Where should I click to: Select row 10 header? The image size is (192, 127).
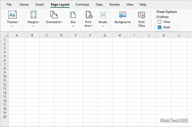[5, 76]
